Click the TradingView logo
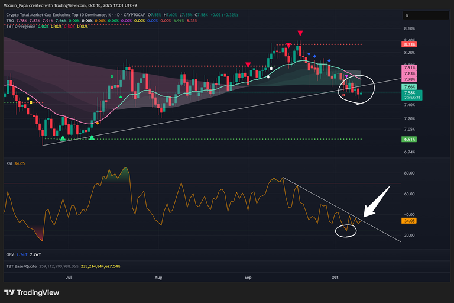Viewport: 454px width, 303px height. tap(30, 292)
